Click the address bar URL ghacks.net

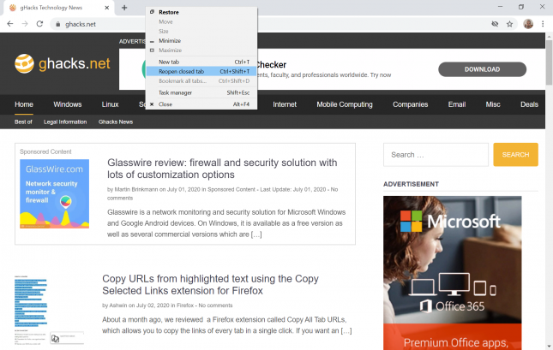point(81,24)
